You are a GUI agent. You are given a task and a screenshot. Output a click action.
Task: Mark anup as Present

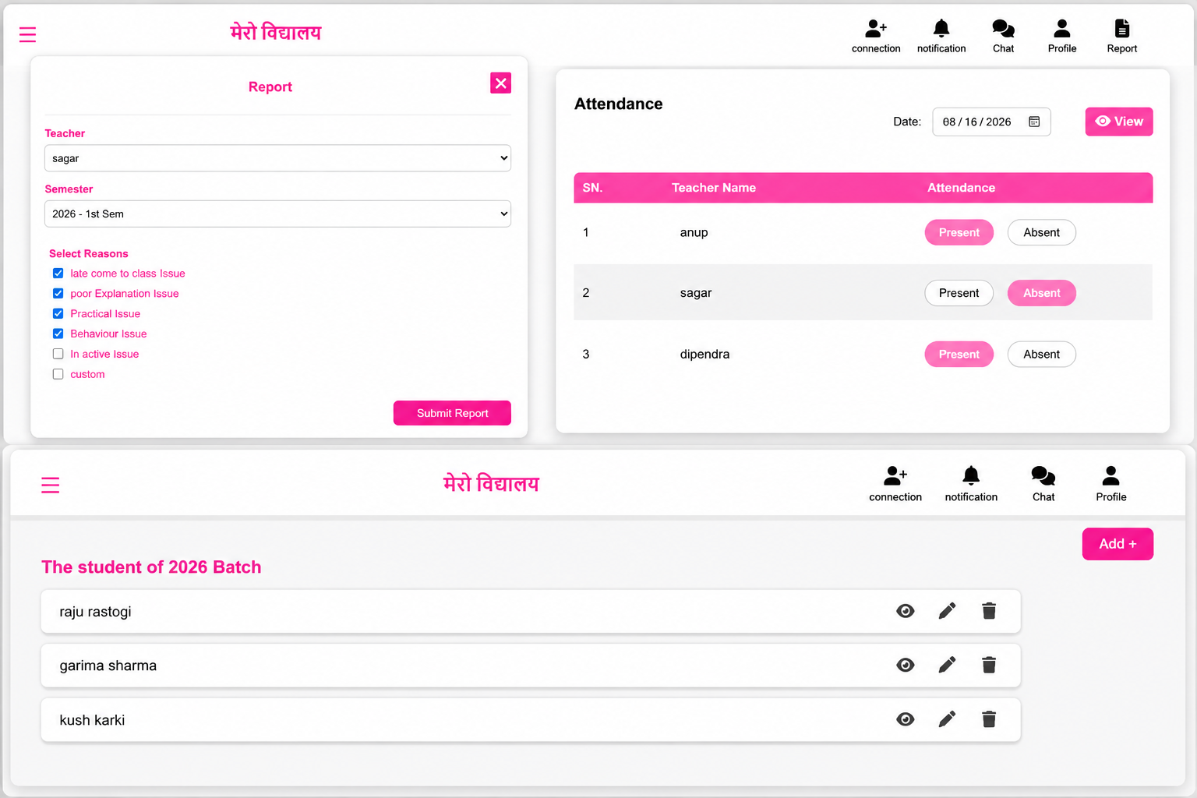tap(959, 232)
